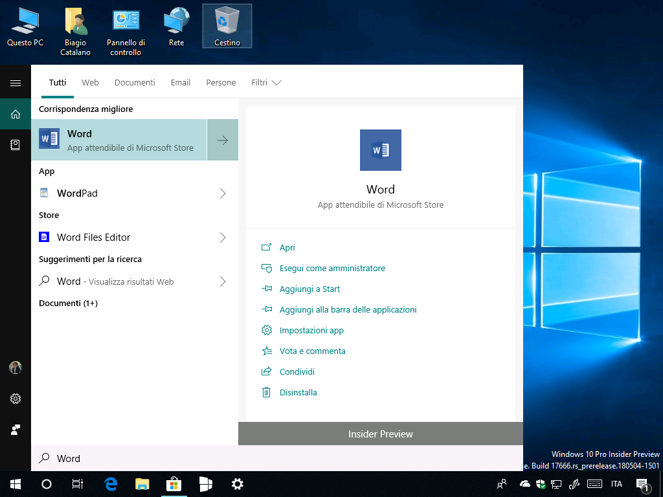This screenshot has width=663, height=497.
Task: Open Task View on the taskbar
Action: click(78, 484)
